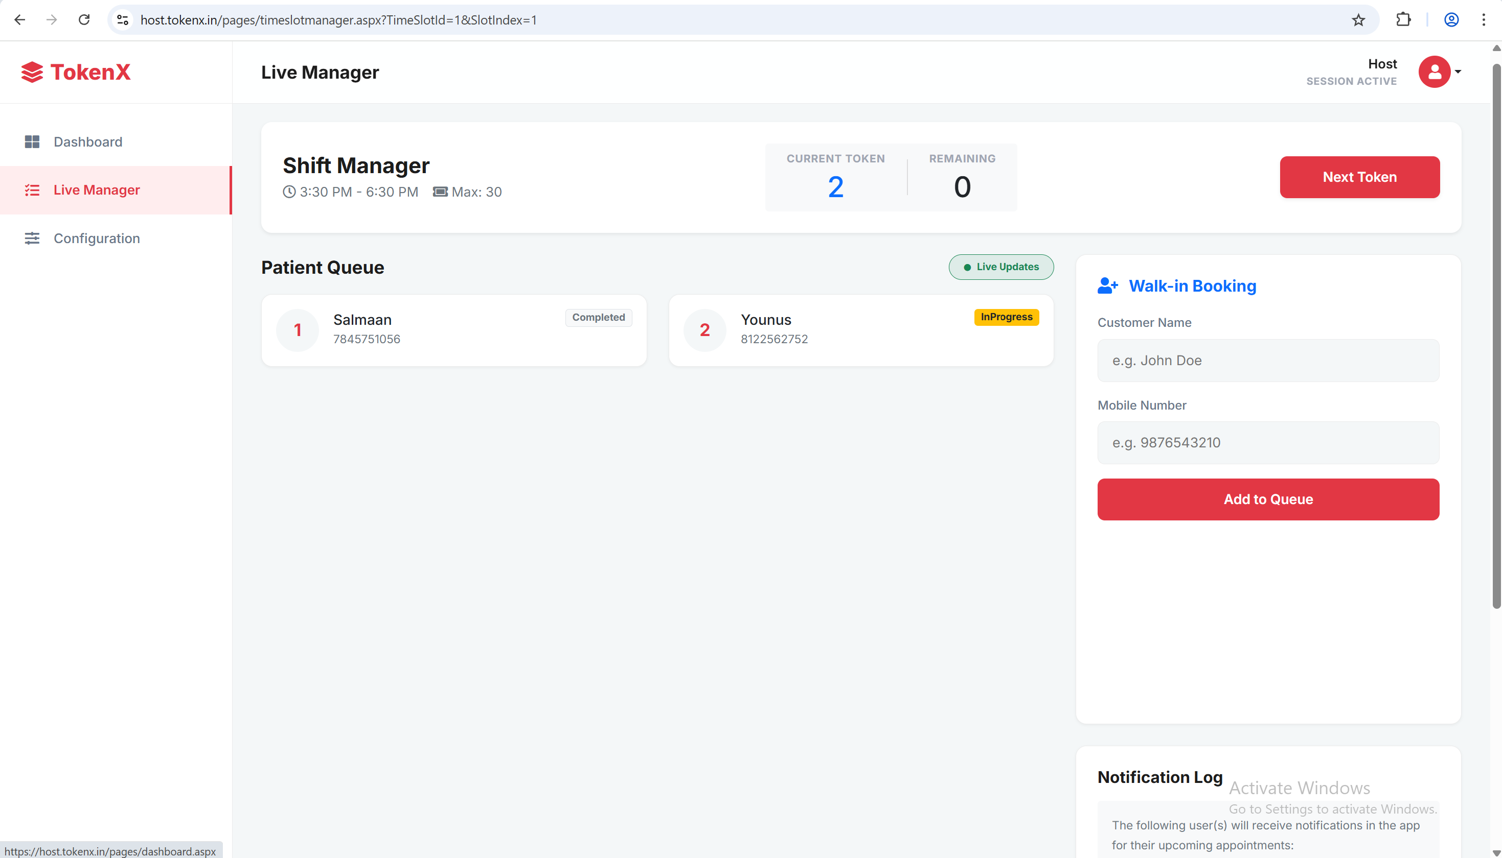Screen dimensions: 1502x858
Task: Open the browser three-dot menu
Action: (x=1484, y=19)
